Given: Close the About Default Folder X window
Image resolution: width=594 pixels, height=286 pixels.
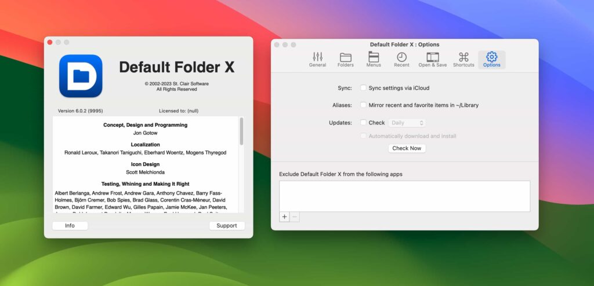Looking at the screenshot, I should click(x=50, y=42).
